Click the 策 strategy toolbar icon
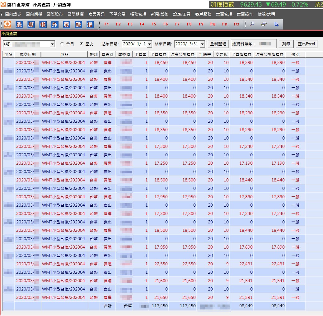 [66, 25]
